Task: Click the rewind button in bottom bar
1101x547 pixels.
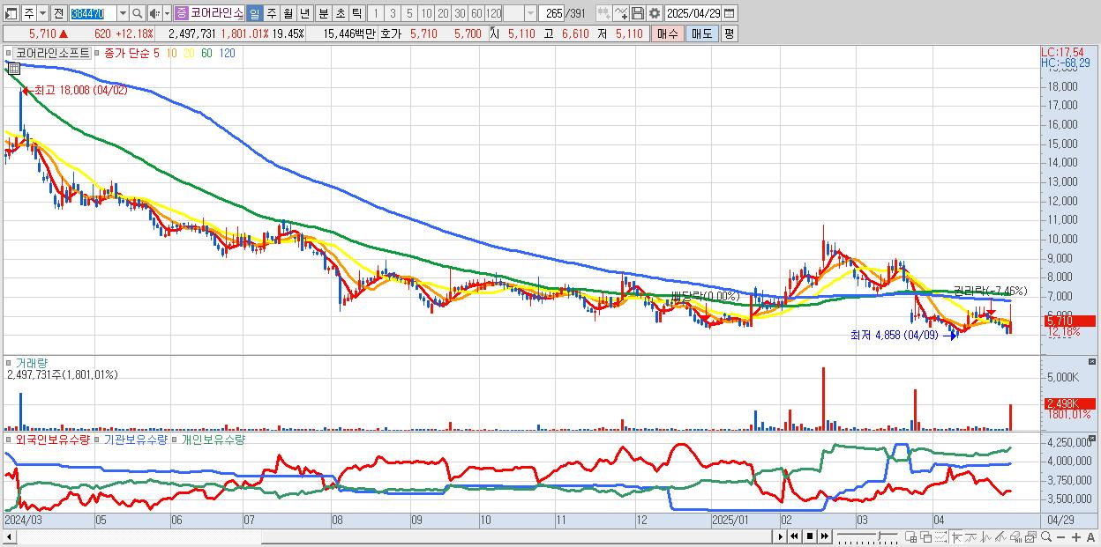Action: click(794, 536)
